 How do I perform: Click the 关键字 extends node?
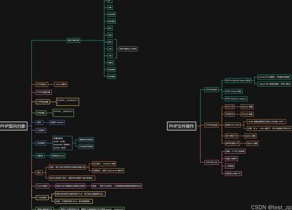pos(57,122)
